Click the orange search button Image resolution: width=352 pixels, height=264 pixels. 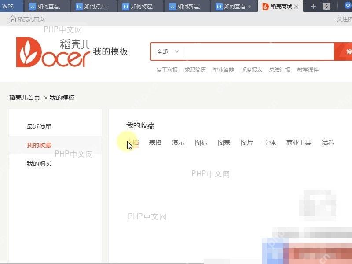coord(343,51)
